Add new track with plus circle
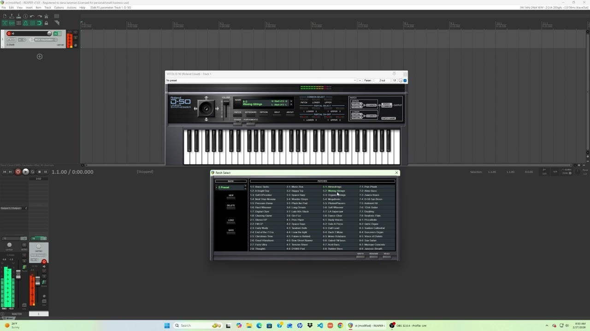This screenshot has width=590, height=331. point(40,57)
